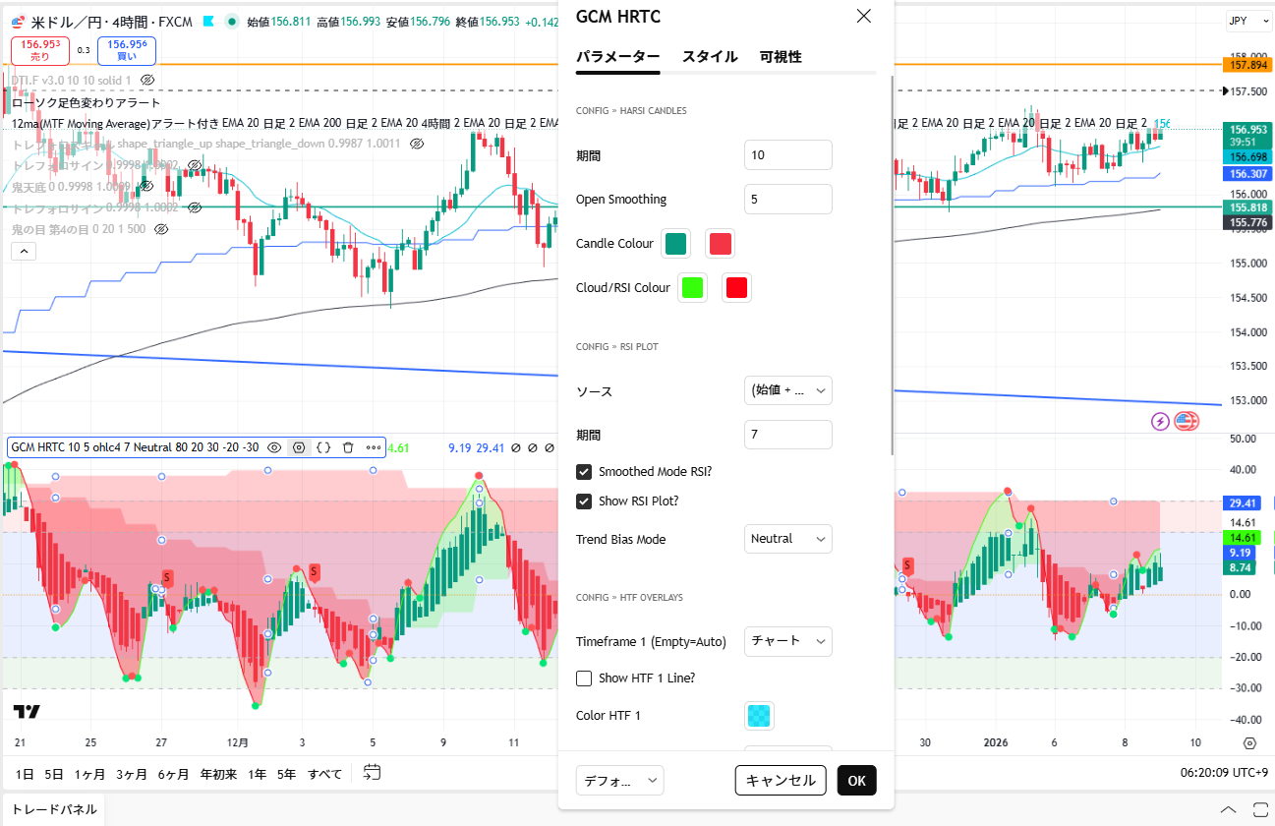The height and width of the screenshot is (826, 1275).
Task: Toggle GCM HRTC indicator visibility eye
Action: click(274, 447)
